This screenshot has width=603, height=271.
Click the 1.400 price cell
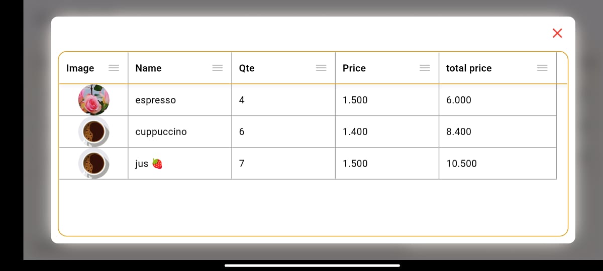387,131
